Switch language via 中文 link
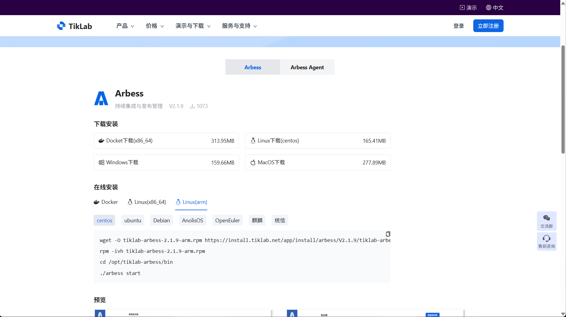 click(x=495, y=8)
